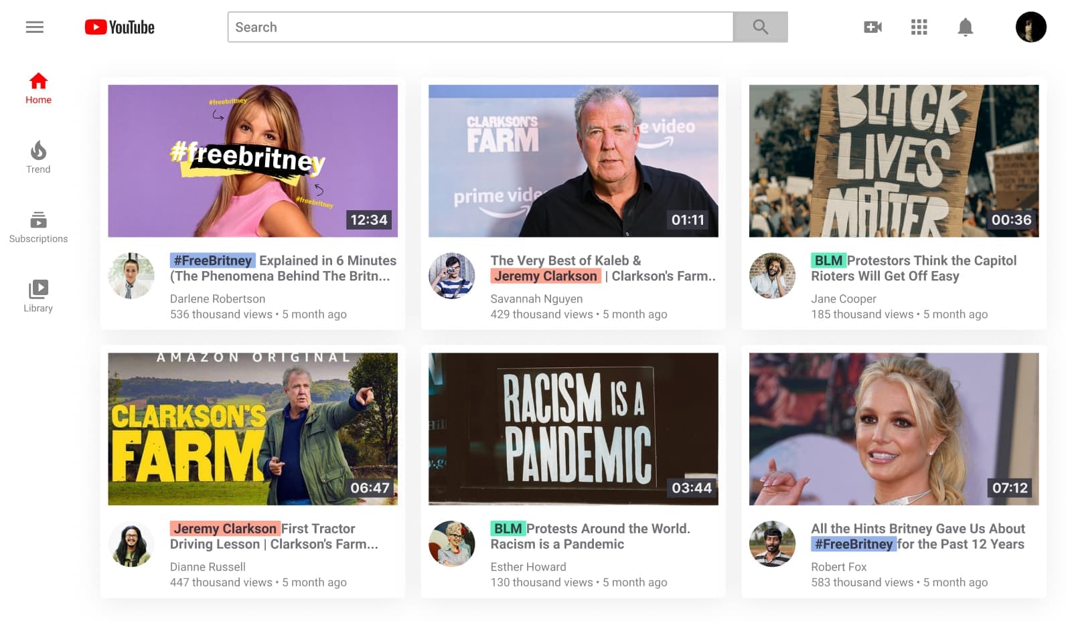
Task: Click the YouTube logo
Action: 120,27
